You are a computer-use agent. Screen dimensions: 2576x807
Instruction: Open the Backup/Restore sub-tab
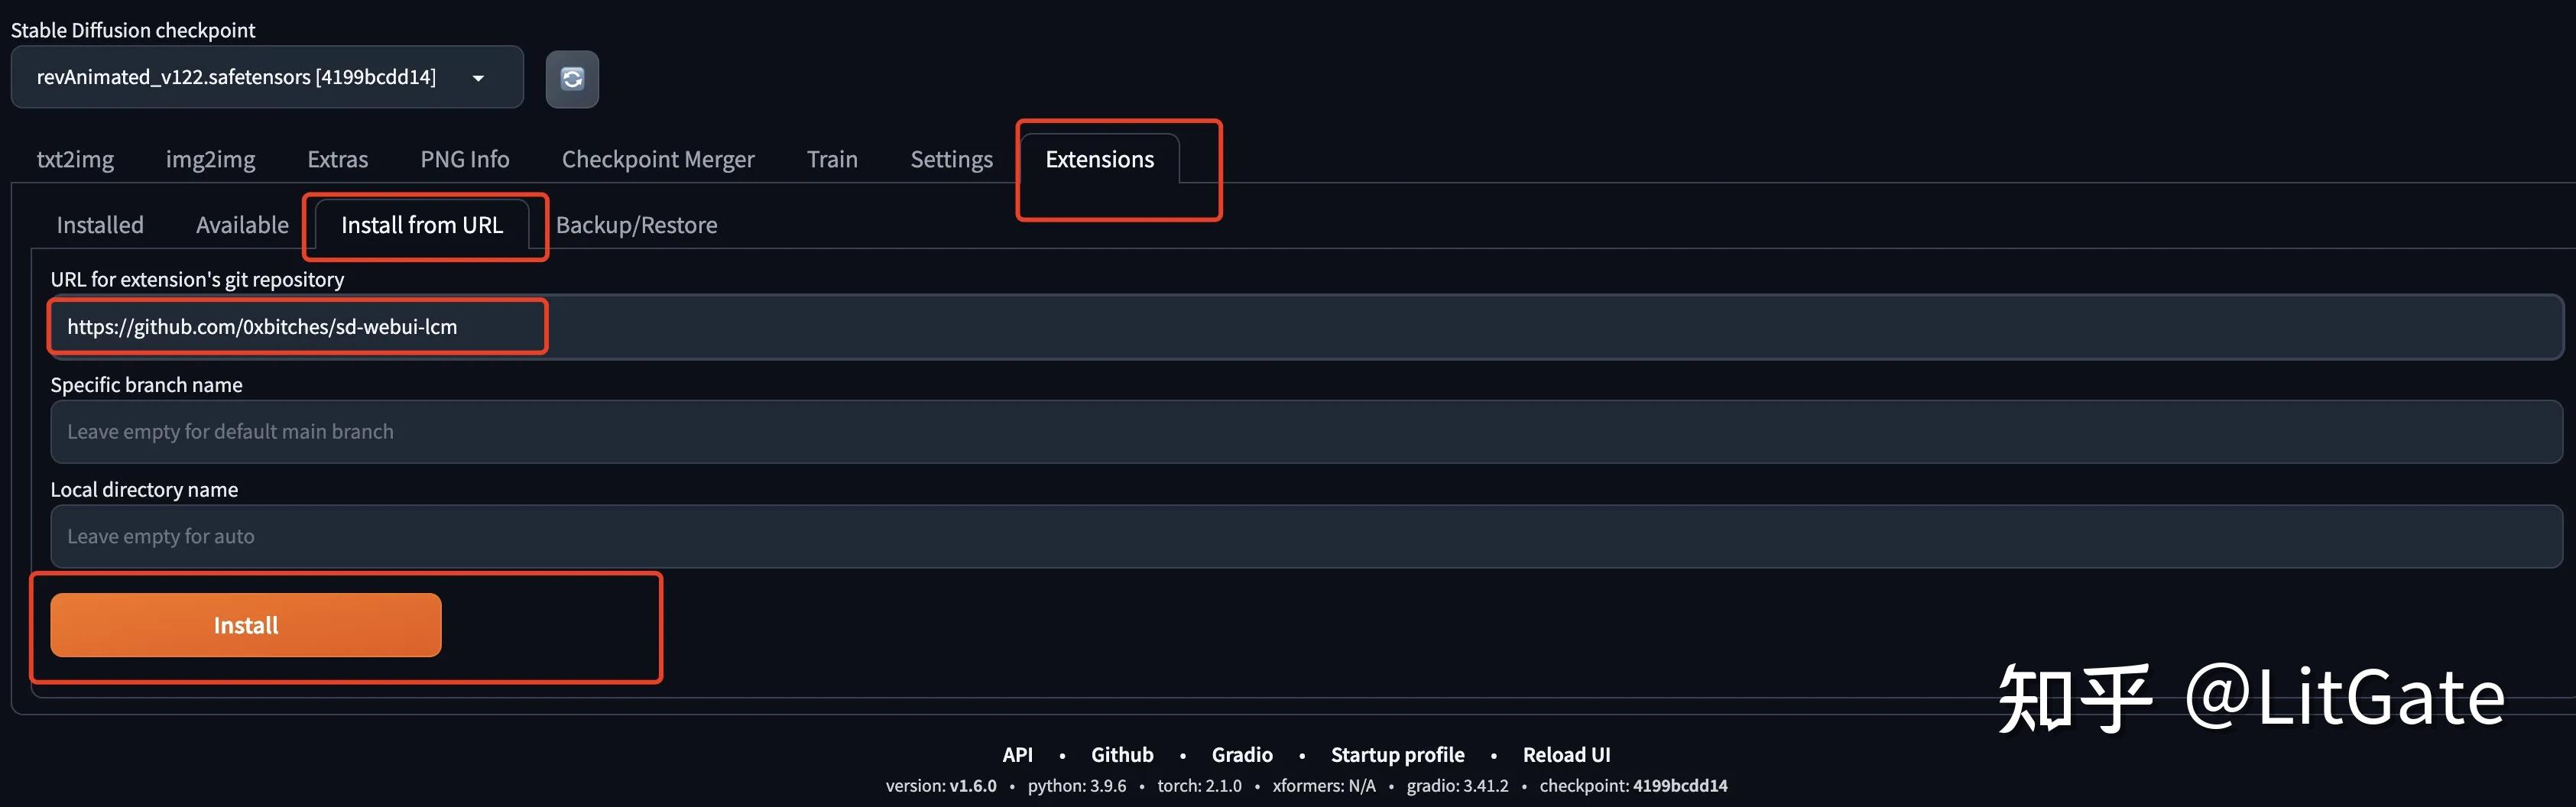click(x=636, y=225)
